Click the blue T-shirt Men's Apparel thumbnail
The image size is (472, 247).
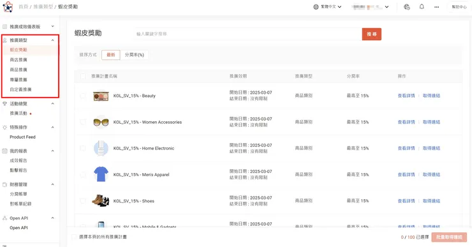[101, 174]
